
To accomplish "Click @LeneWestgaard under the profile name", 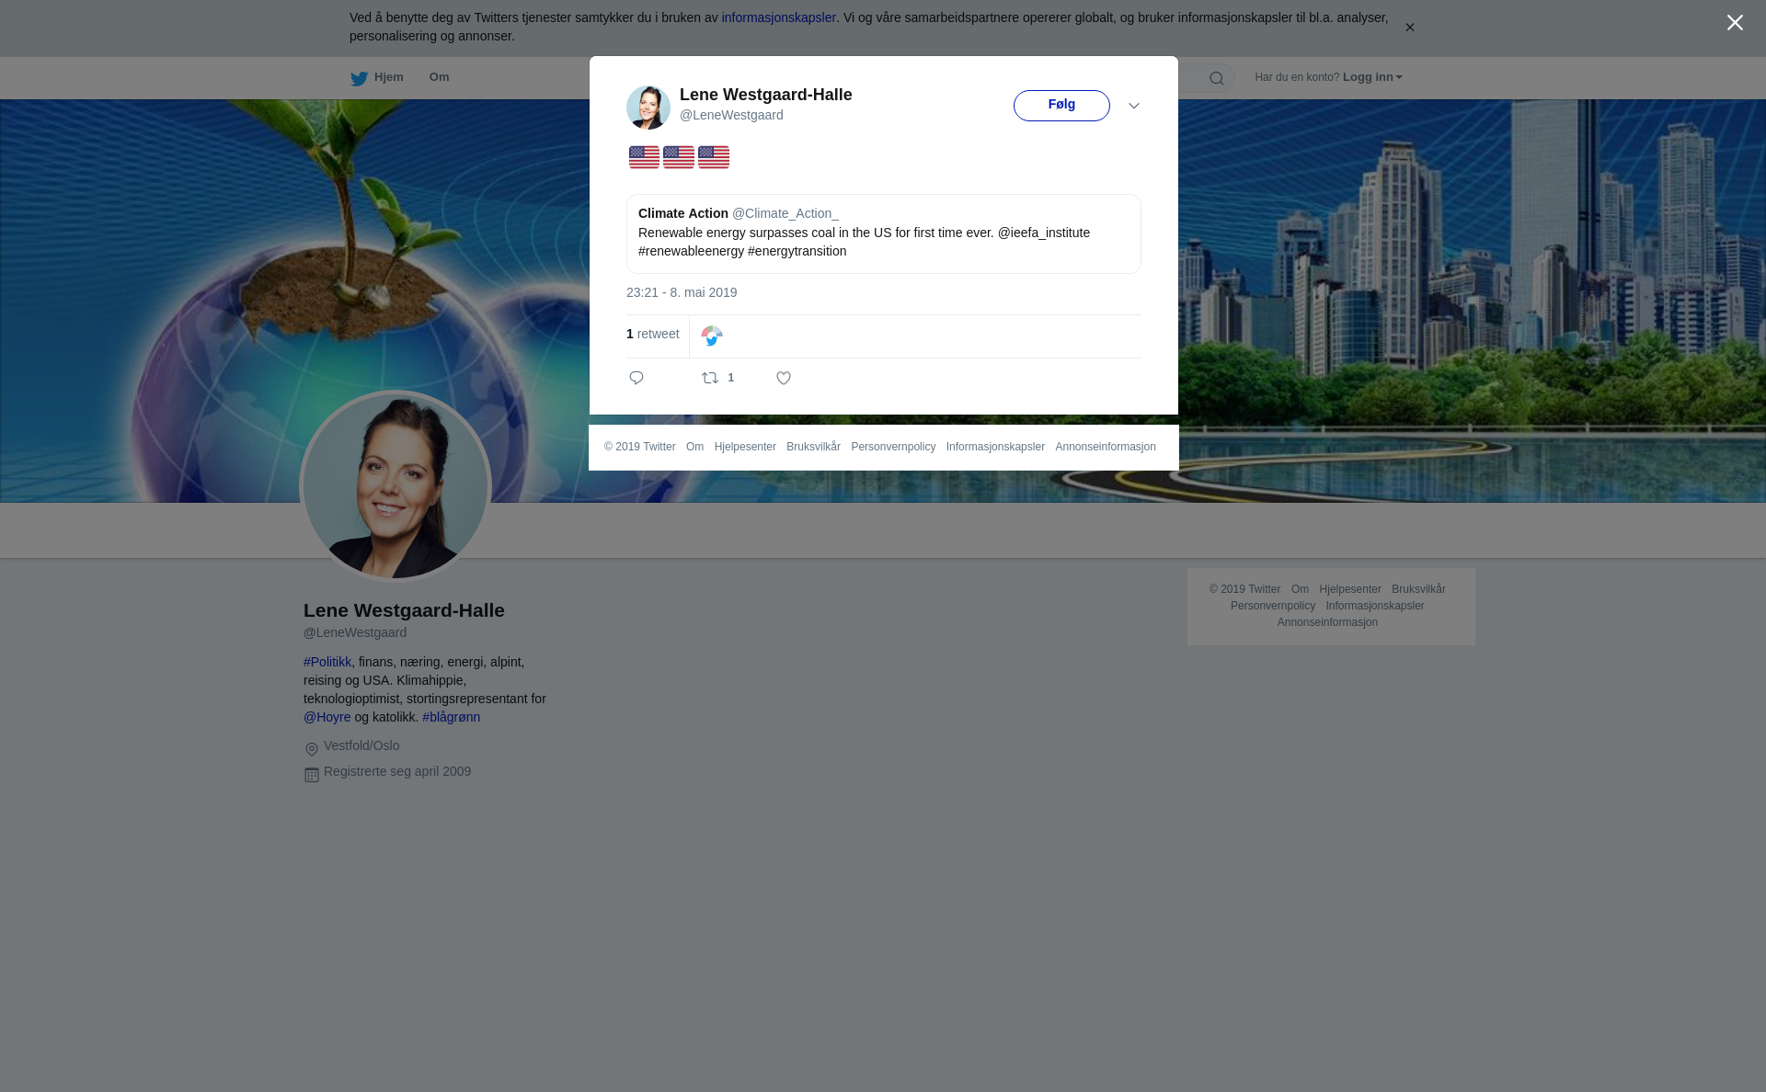I will tap(355, 632).
